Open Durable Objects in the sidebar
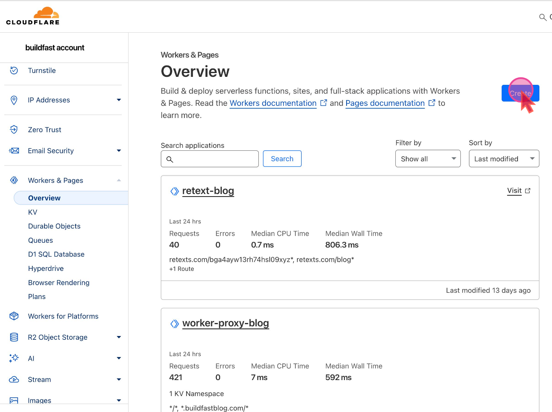The height and width of the screenshot is (412, 552). 54,226
